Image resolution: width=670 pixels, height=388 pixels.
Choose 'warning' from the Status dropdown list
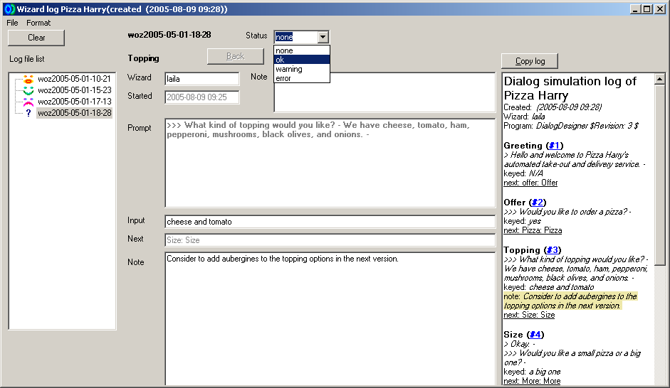(x=302, y=69)
